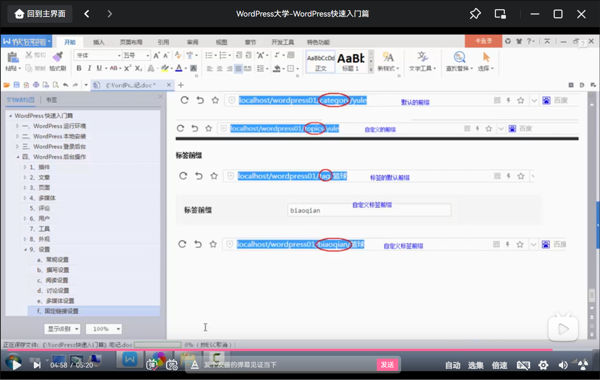Open the 选择 cursor tool
Image resolution: width=600 pixels, height=380 pixels.
pos(486,61)
